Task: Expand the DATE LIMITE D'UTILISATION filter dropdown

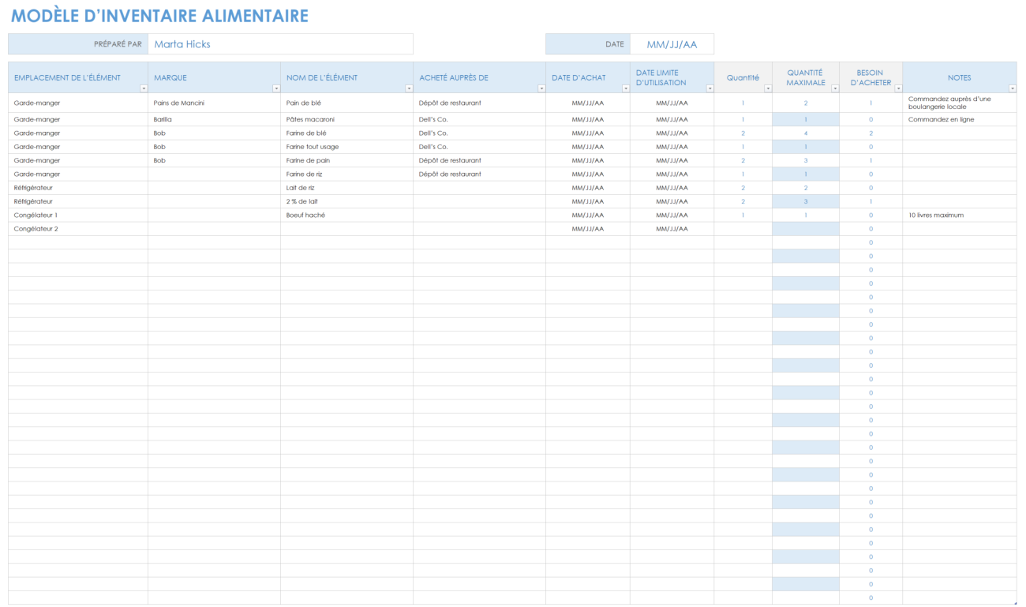Action: pyautogui.click(x=710, y=88)
